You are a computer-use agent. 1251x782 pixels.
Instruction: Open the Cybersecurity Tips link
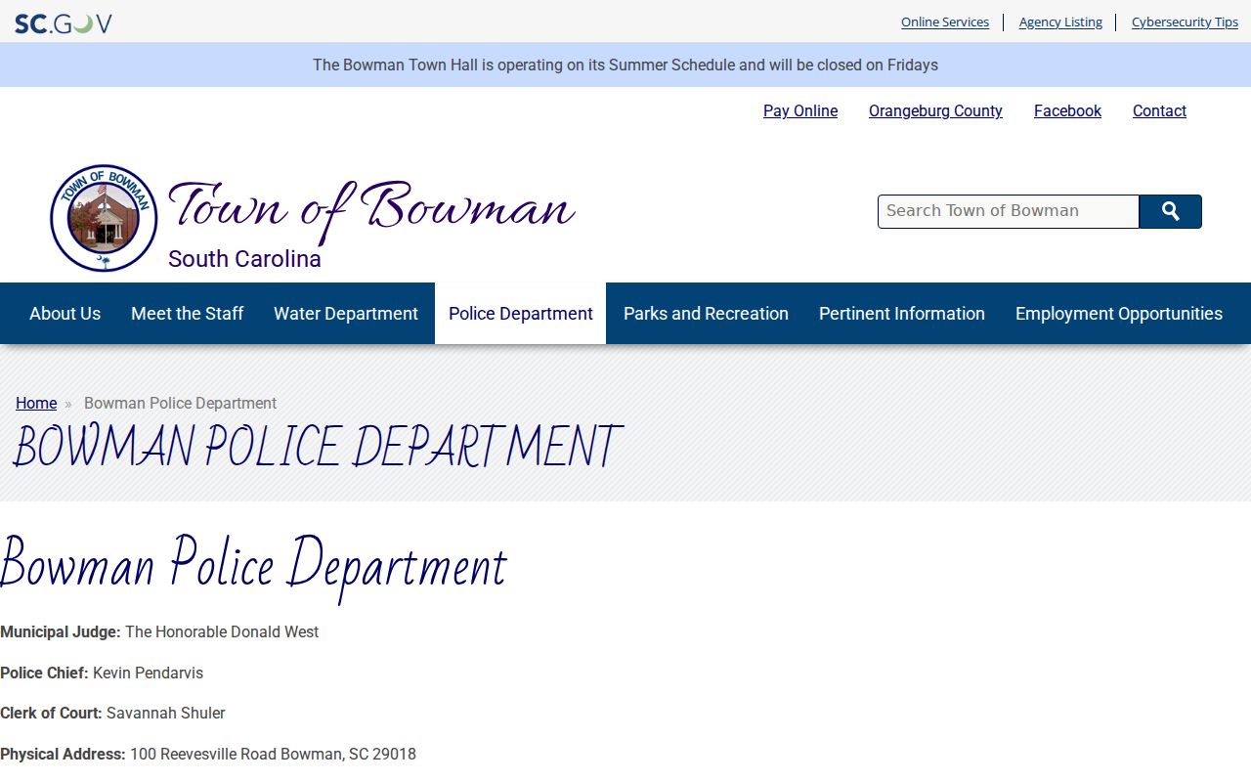(1185, 22)
